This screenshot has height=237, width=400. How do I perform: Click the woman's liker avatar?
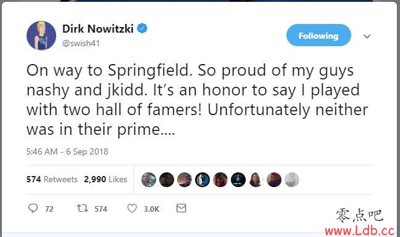[256, 180]
